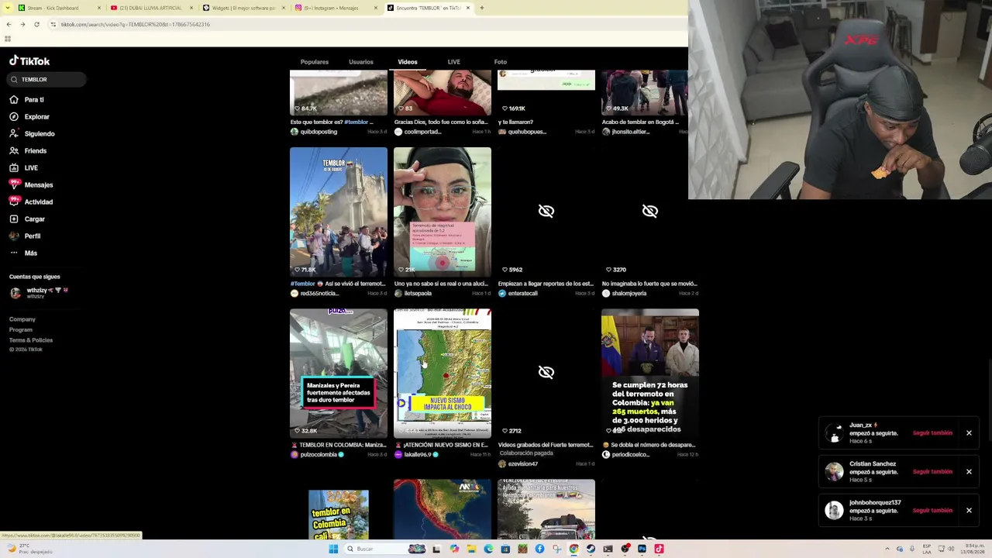Open the Manizales y Pereira video
The width and height of the screenshot is (992, 558).
tap(339, 373)
